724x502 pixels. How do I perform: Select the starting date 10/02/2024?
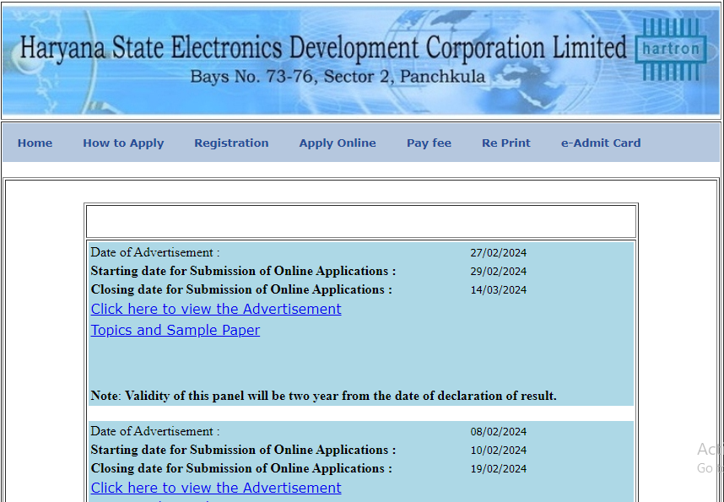(498, 451)
